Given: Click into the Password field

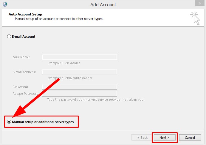Looking at the screenshot, I should [x=80, y=87].
